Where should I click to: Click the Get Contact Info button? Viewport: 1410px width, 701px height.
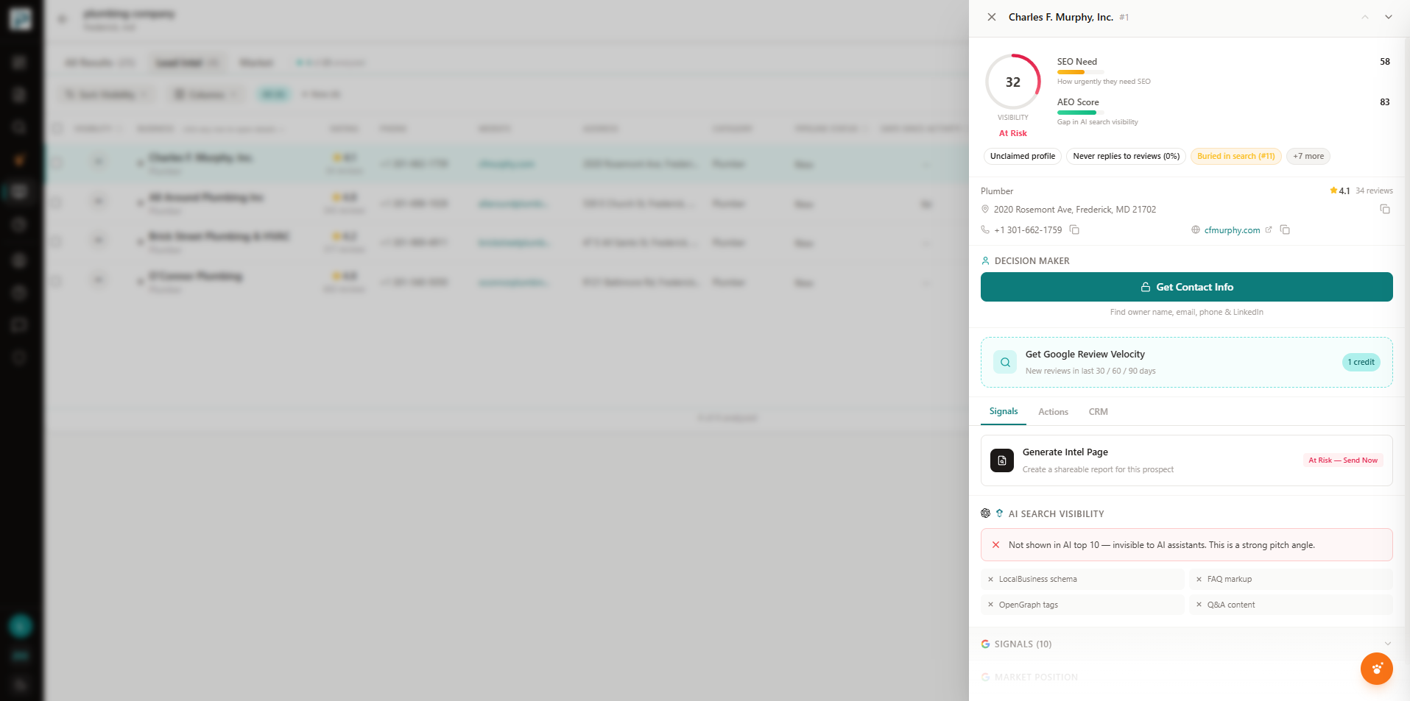tap(1186, 287)
